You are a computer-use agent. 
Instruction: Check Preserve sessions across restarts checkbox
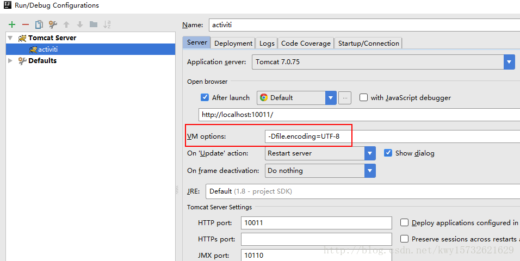point(404,239)
